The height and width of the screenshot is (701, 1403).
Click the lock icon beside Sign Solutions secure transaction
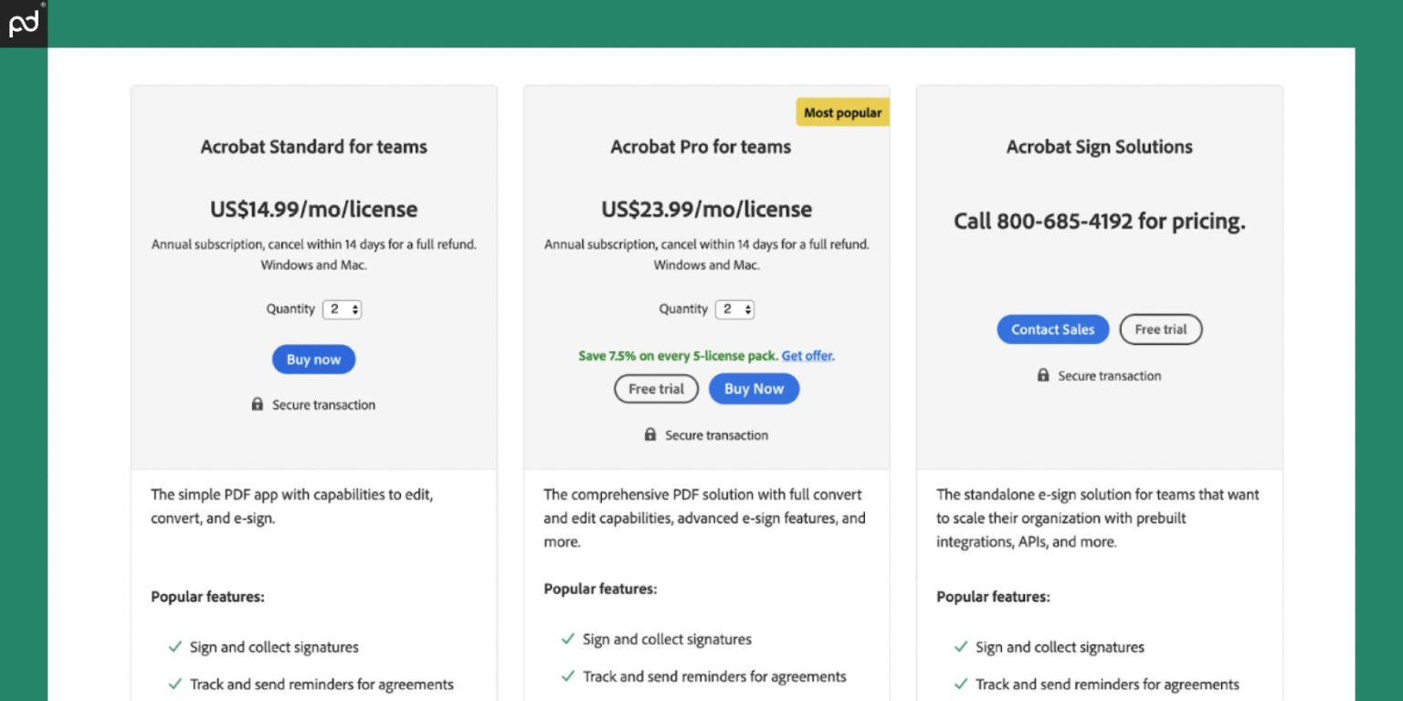pyautogui.click(x=1043, y=375)
